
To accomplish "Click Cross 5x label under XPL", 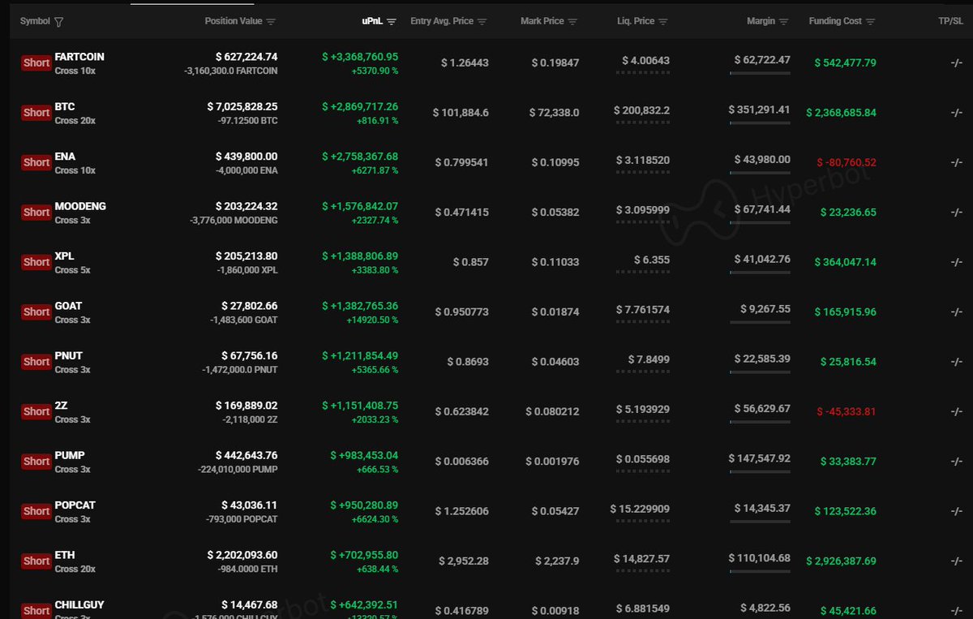I will click(x=73, y=270).
